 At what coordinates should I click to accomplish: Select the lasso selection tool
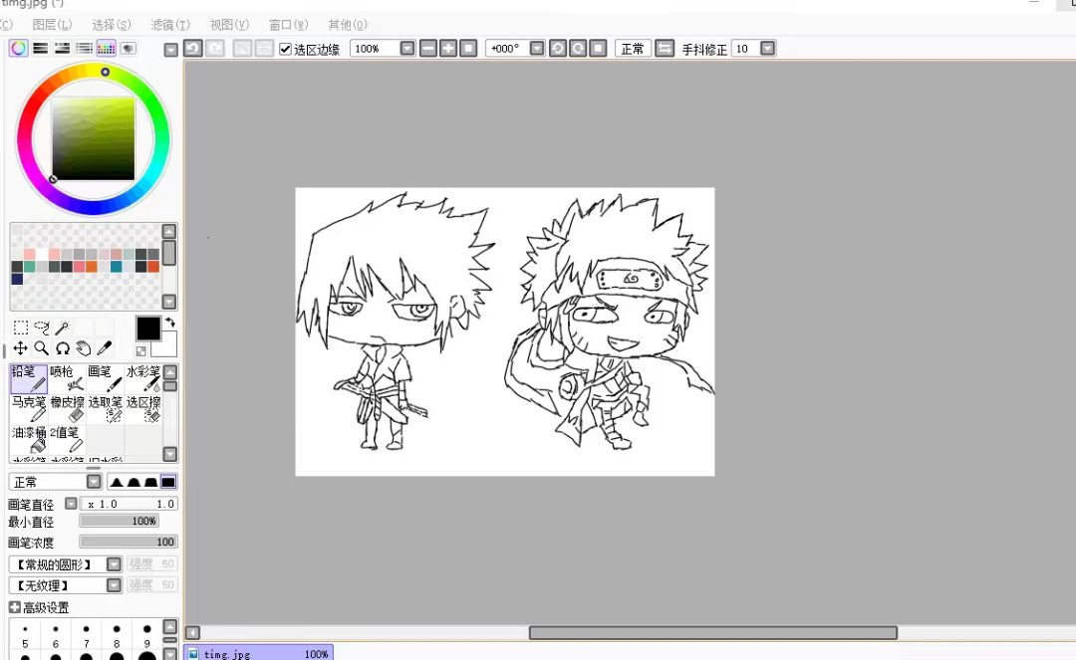(42, 328)
